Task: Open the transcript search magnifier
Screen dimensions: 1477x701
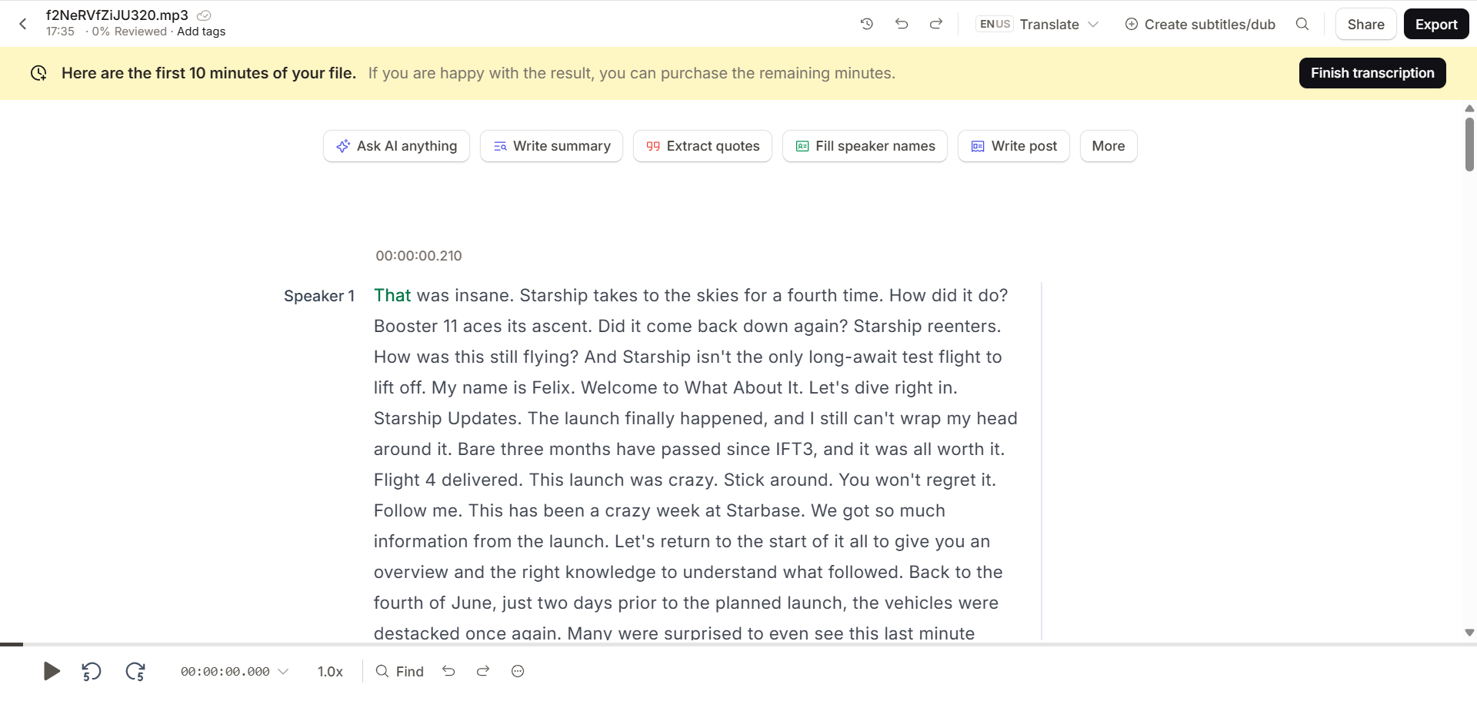Action: tap(1302, 24)
